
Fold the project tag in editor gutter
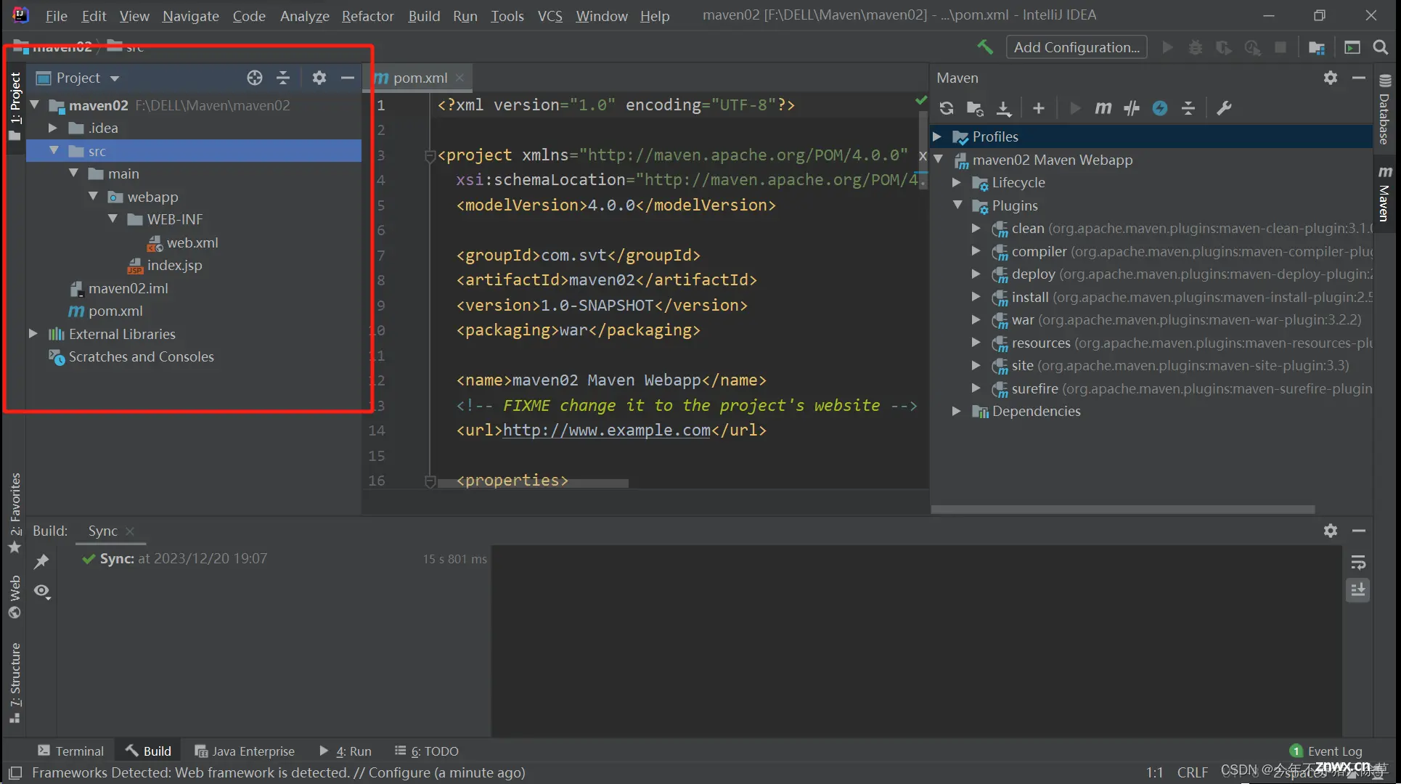click(x=430, y=155)
